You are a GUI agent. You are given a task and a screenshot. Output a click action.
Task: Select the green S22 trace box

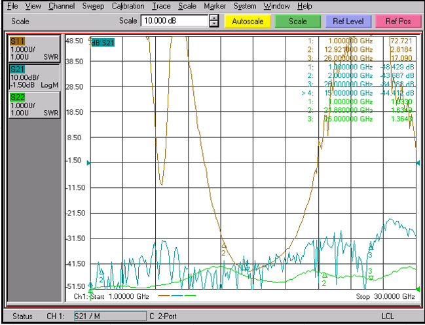[34, 105]
